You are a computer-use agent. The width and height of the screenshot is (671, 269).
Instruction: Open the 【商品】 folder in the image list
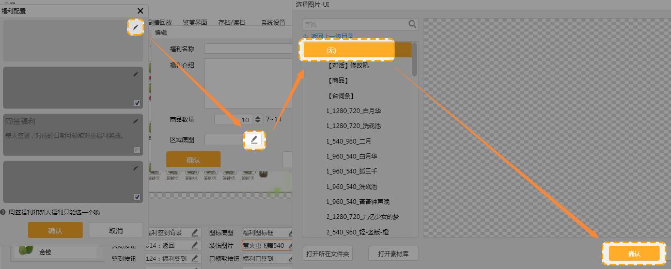[338, 81]
